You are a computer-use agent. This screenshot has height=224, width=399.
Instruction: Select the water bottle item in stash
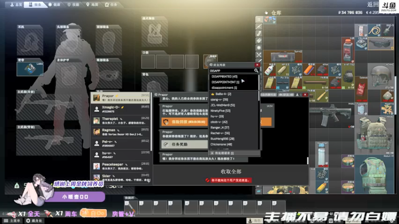pos(322,154)
